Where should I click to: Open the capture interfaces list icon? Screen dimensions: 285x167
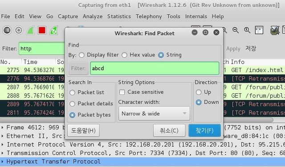7,30
